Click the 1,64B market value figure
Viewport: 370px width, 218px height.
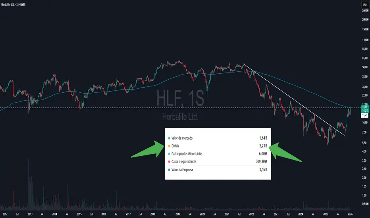263,138
